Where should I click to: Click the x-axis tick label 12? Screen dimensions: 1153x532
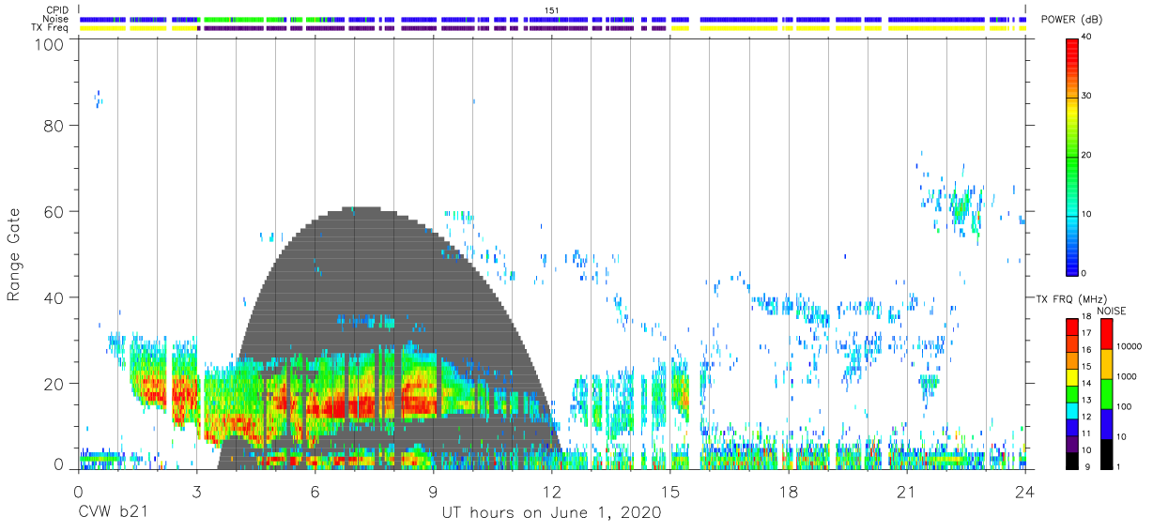tap(551, 492)
